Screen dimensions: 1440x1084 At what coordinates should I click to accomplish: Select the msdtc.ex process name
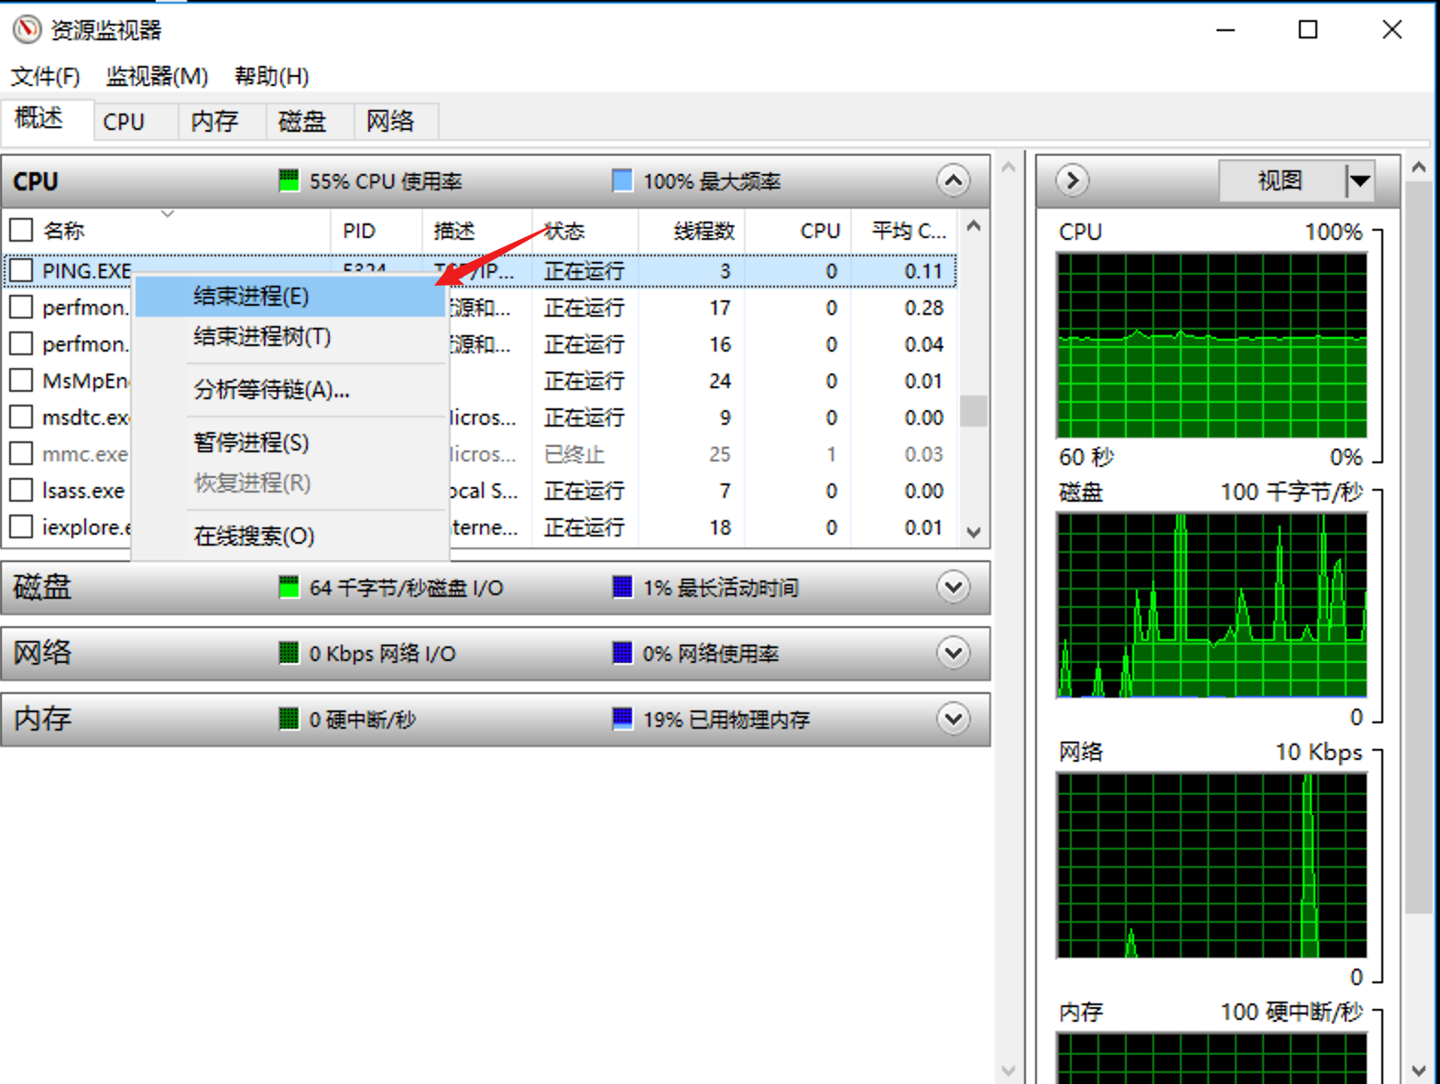pyautogui.click(x=85, y=417)
